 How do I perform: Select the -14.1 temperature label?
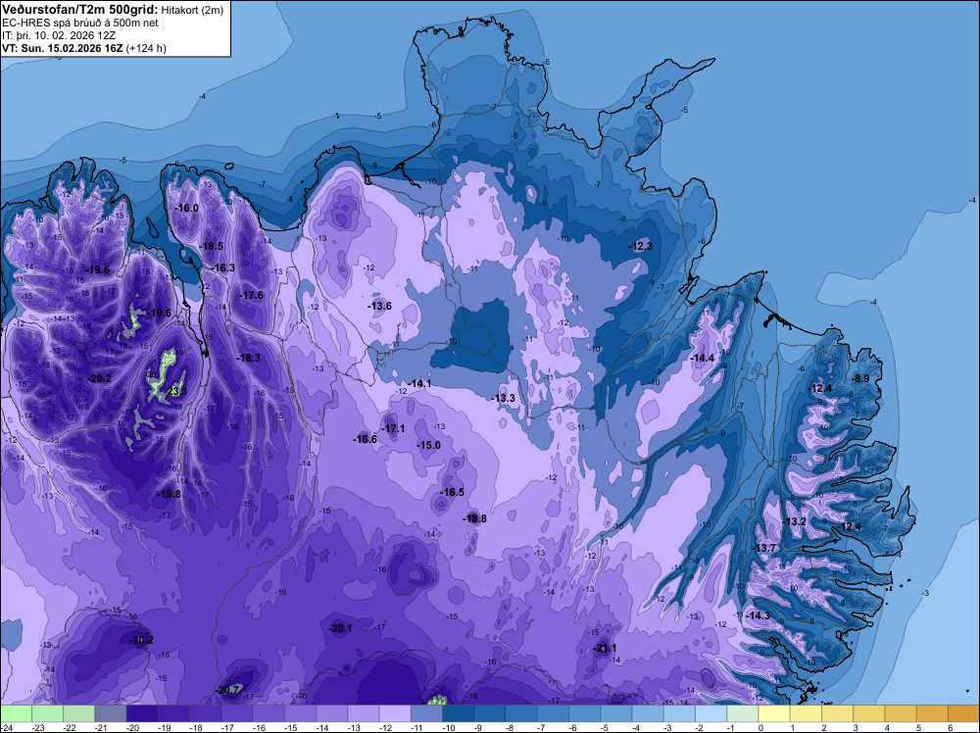[419, 383]
